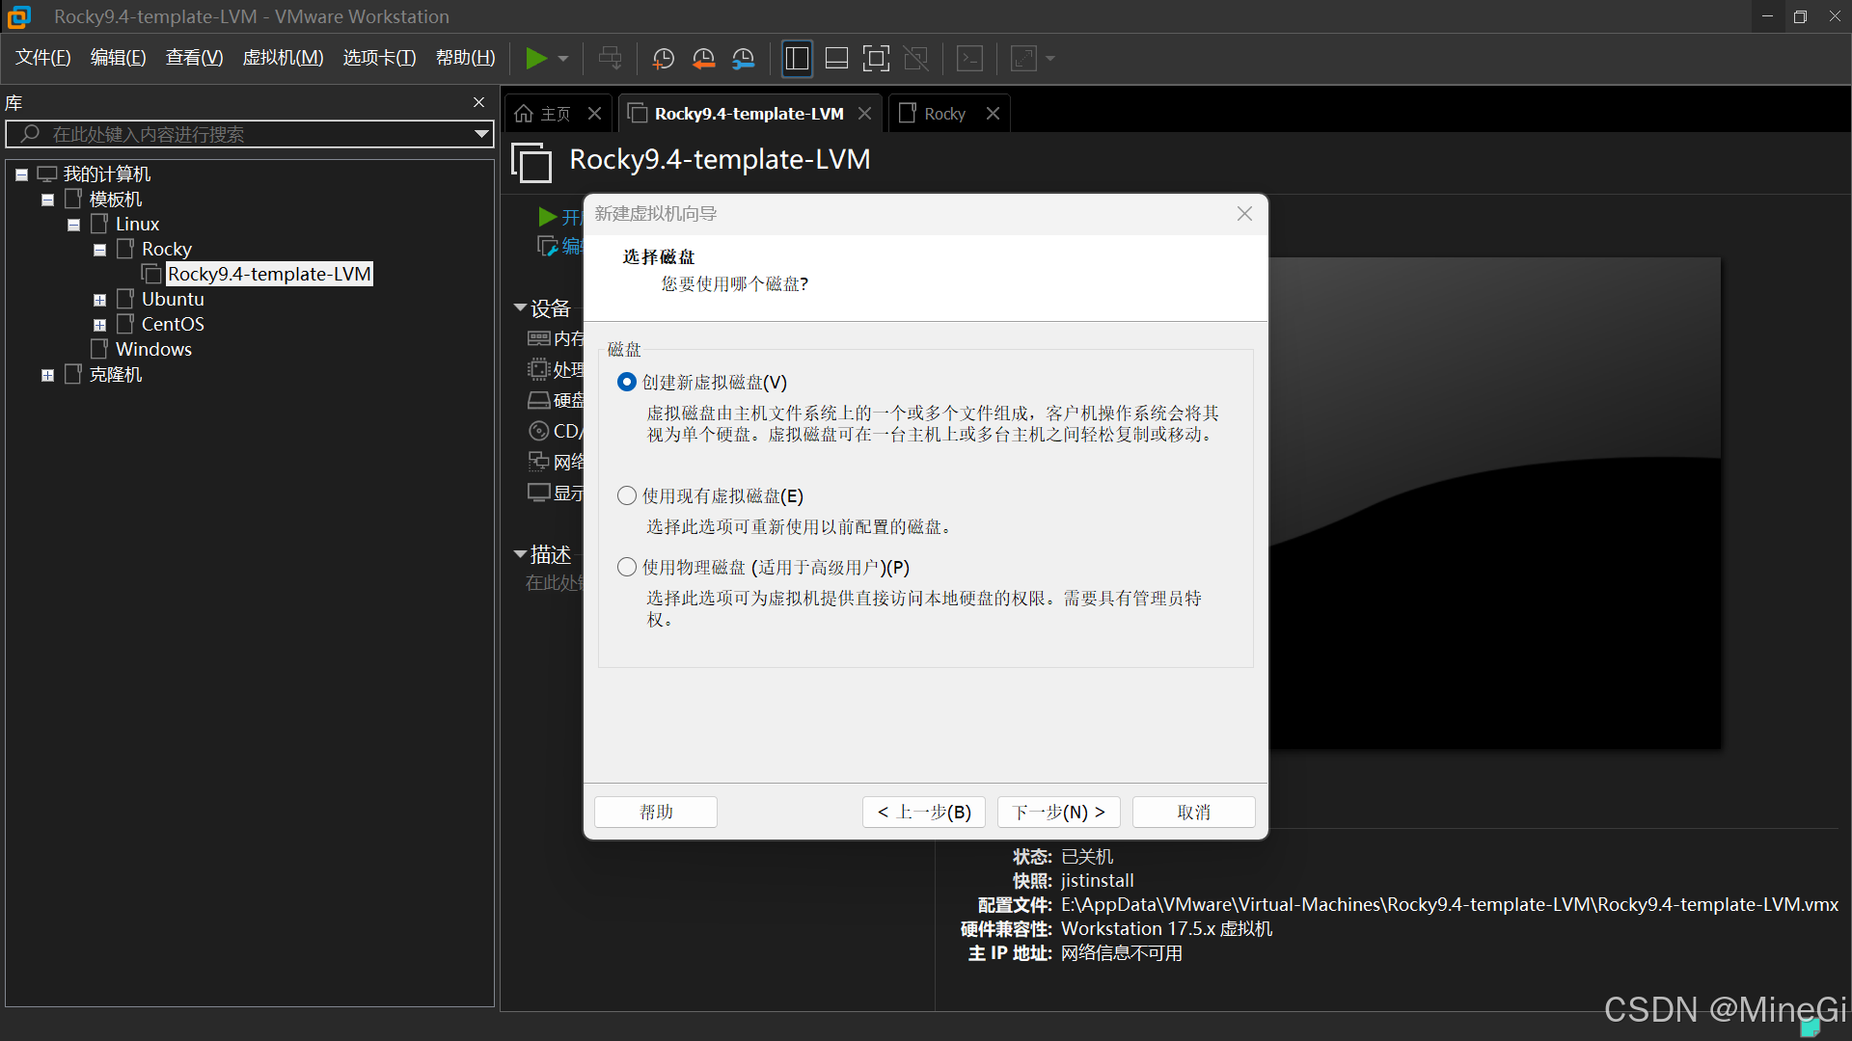Click the take snapshot clock icon
The height and width of the screenshot is (1041, 1852).
[x=663, y=59]
